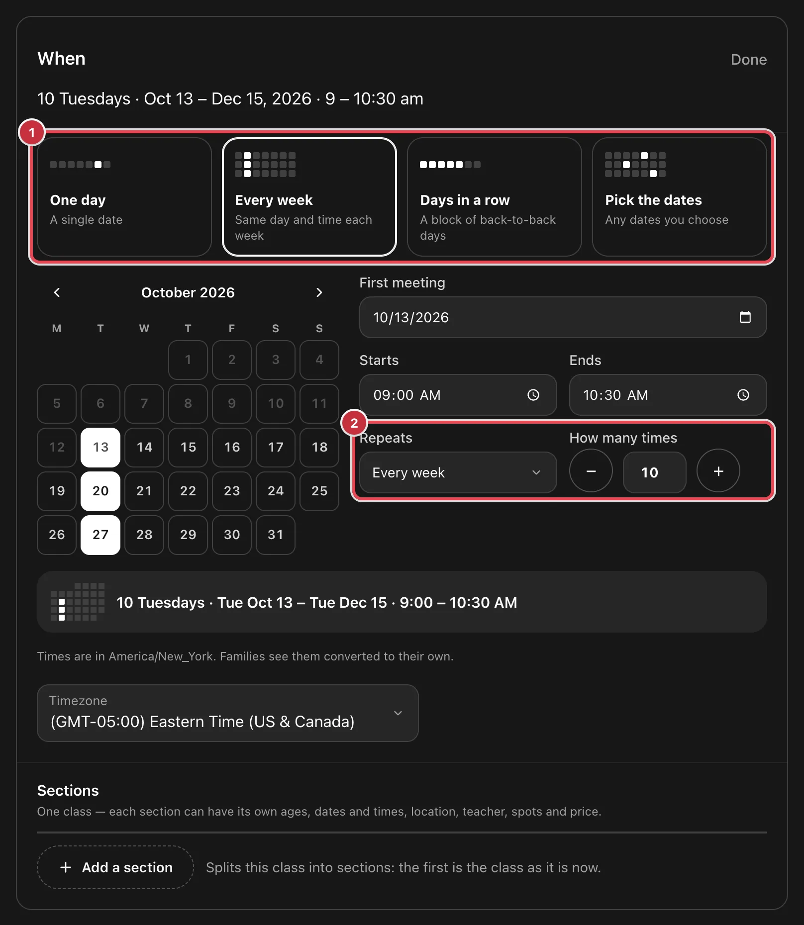This screenshot has width=804, height=925.
Task: Select October 20 in the calendar
Action: 100,491
